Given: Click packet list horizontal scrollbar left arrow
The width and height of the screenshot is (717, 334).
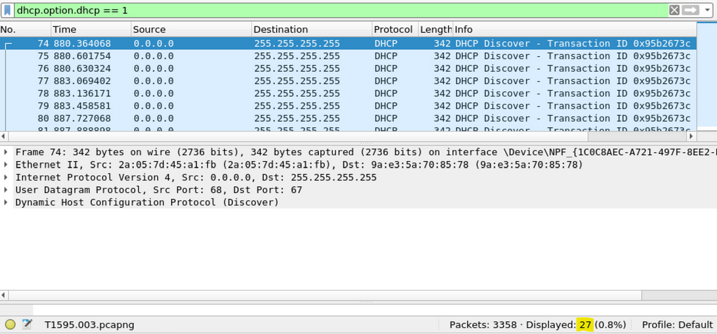Looking at the screenshot, I should pyautogui.click(x=4, y=136).
